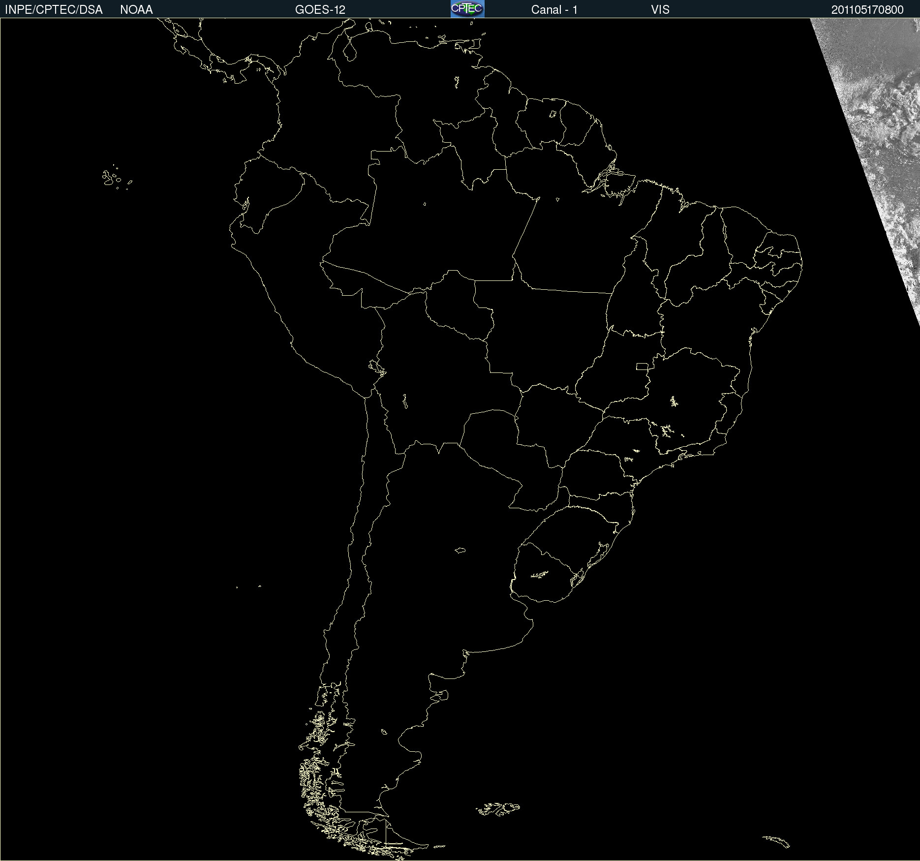The width and height of the screenshot is (920, 861).
Task: Click the NOAA label in header
Action: click(x=136, y=10)
